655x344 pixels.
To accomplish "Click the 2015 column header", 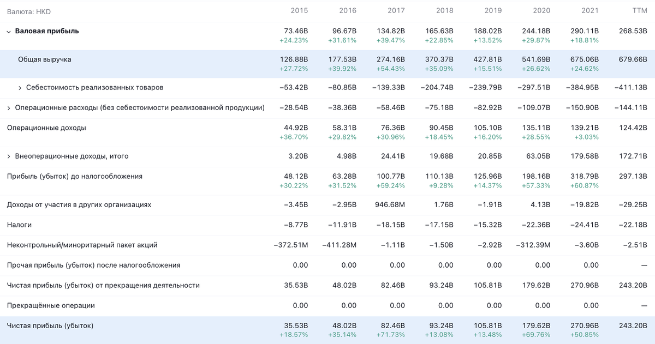I will (299, 10).
